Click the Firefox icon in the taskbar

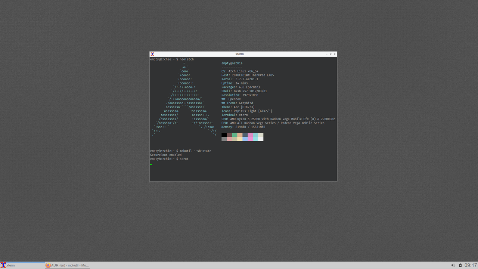(x=48, y=265)
